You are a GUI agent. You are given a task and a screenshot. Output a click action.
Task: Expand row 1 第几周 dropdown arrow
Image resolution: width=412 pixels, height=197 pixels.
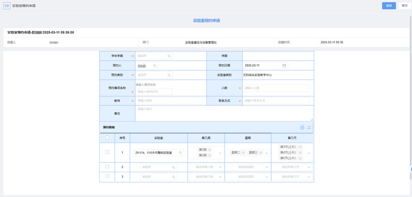click(220, 153)
